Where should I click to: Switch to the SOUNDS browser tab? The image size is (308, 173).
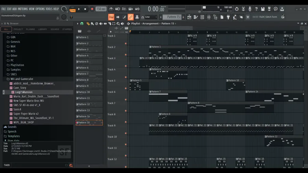click(55, 29)
